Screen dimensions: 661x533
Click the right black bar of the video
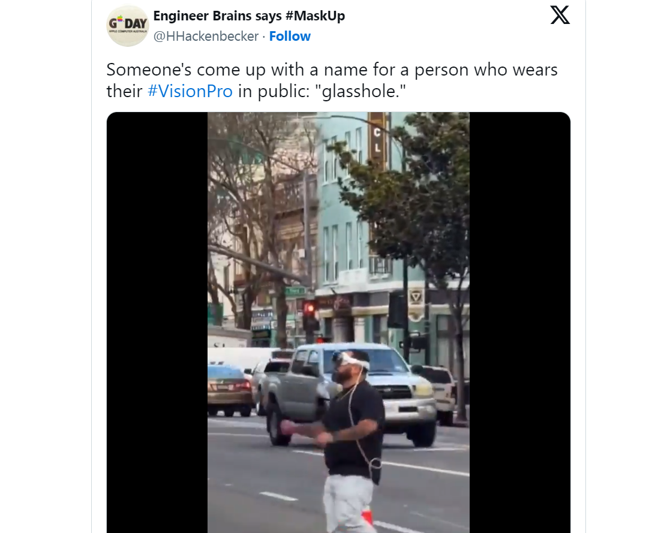click(x=520, y=323)
